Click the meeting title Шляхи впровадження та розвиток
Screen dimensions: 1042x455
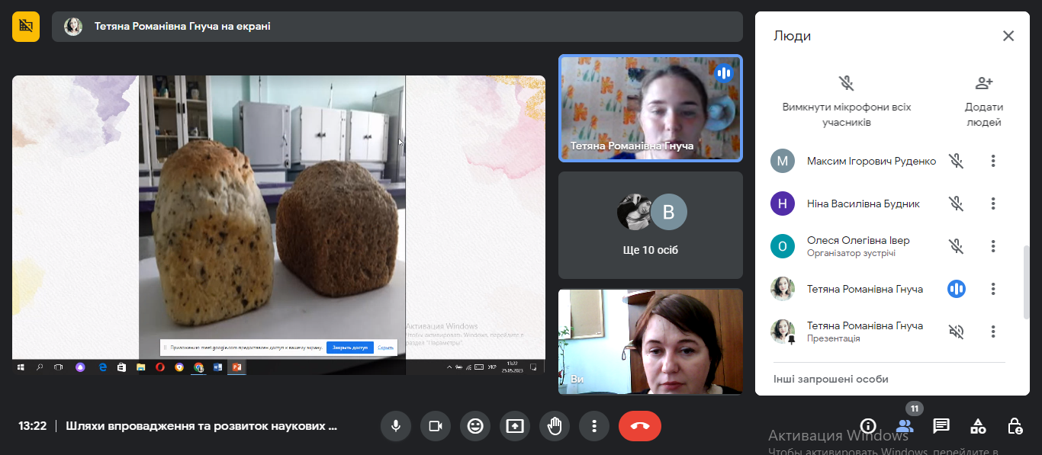(201, 426)
